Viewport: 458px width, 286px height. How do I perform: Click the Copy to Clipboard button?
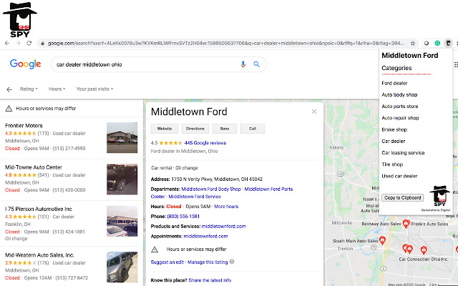[x=402, y=197]
